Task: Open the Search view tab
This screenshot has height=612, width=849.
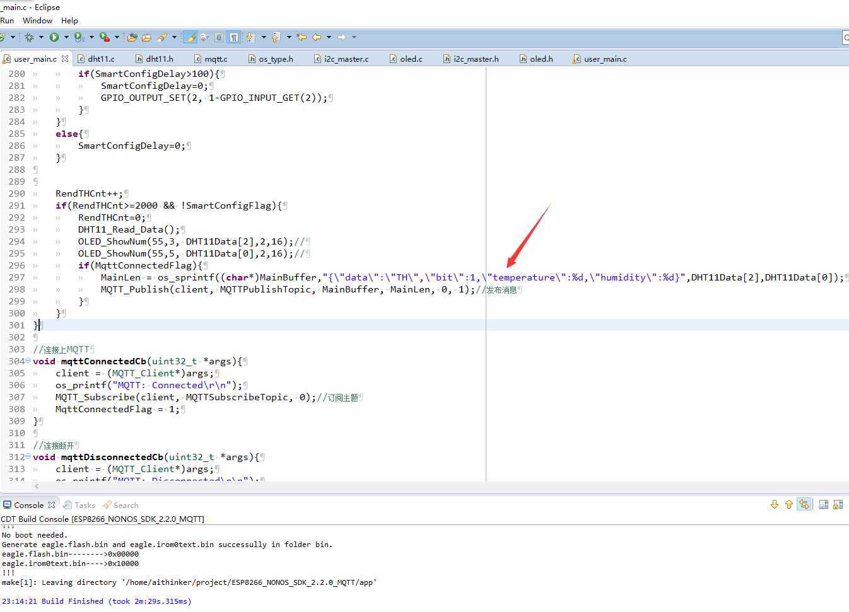Action: click(120, 505)
